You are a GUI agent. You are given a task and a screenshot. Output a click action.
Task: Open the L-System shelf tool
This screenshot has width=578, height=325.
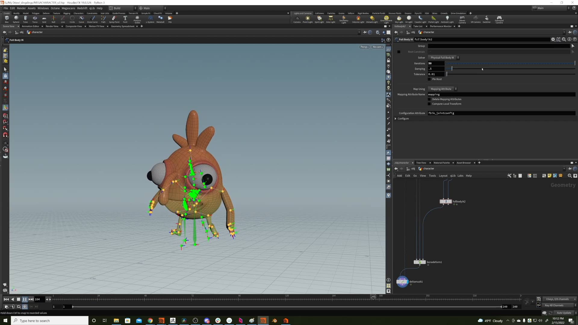(x=150, y=19)
